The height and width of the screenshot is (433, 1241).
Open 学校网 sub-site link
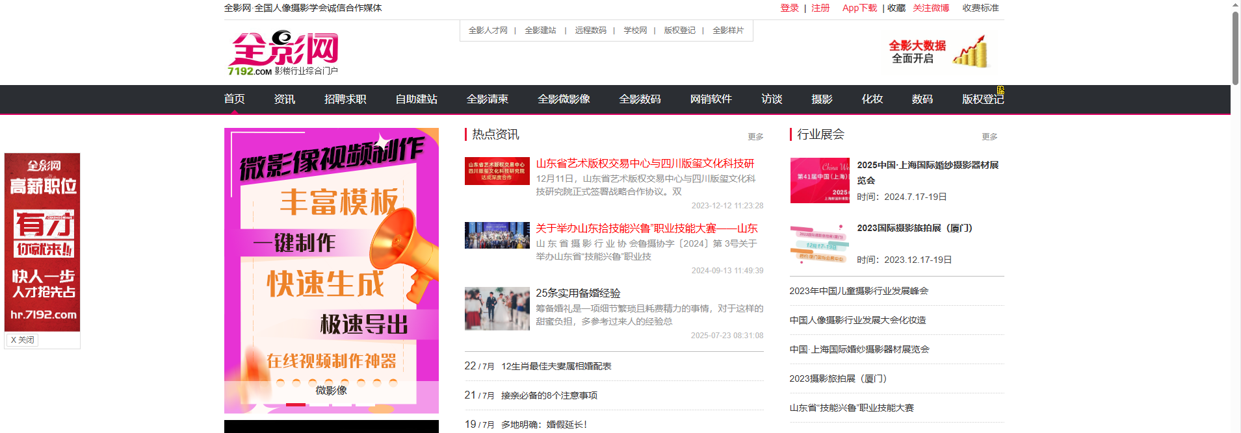click(x=635, y=31)
